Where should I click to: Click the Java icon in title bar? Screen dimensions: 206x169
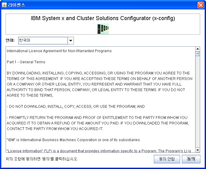pos(4,5)
